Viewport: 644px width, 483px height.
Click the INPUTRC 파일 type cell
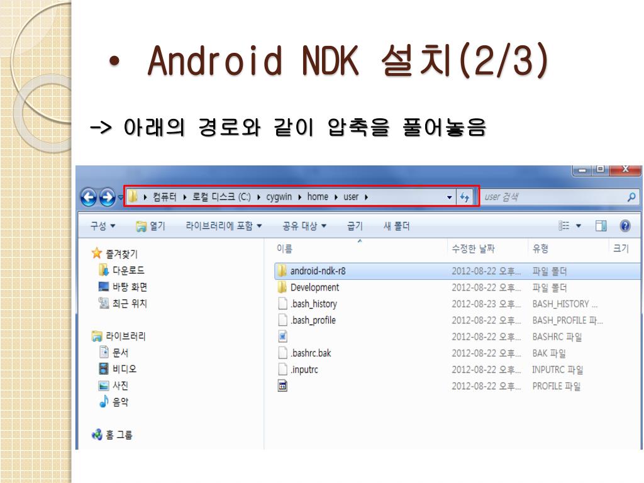558,370
